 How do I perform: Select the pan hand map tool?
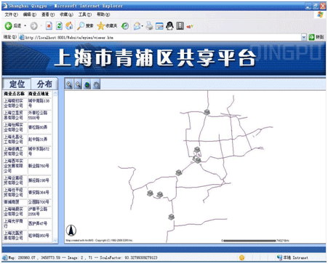point(96,84)
